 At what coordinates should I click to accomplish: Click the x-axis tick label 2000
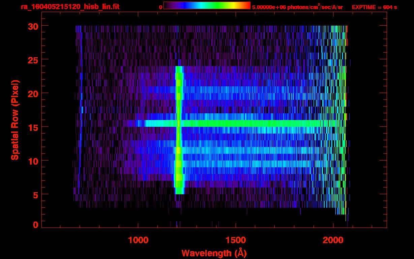tap(333, 240)
